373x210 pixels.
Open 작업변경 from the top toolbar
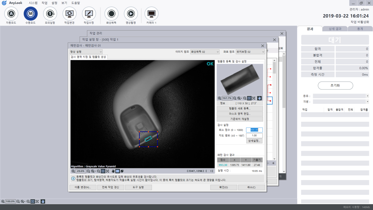(x=69, y=14)
